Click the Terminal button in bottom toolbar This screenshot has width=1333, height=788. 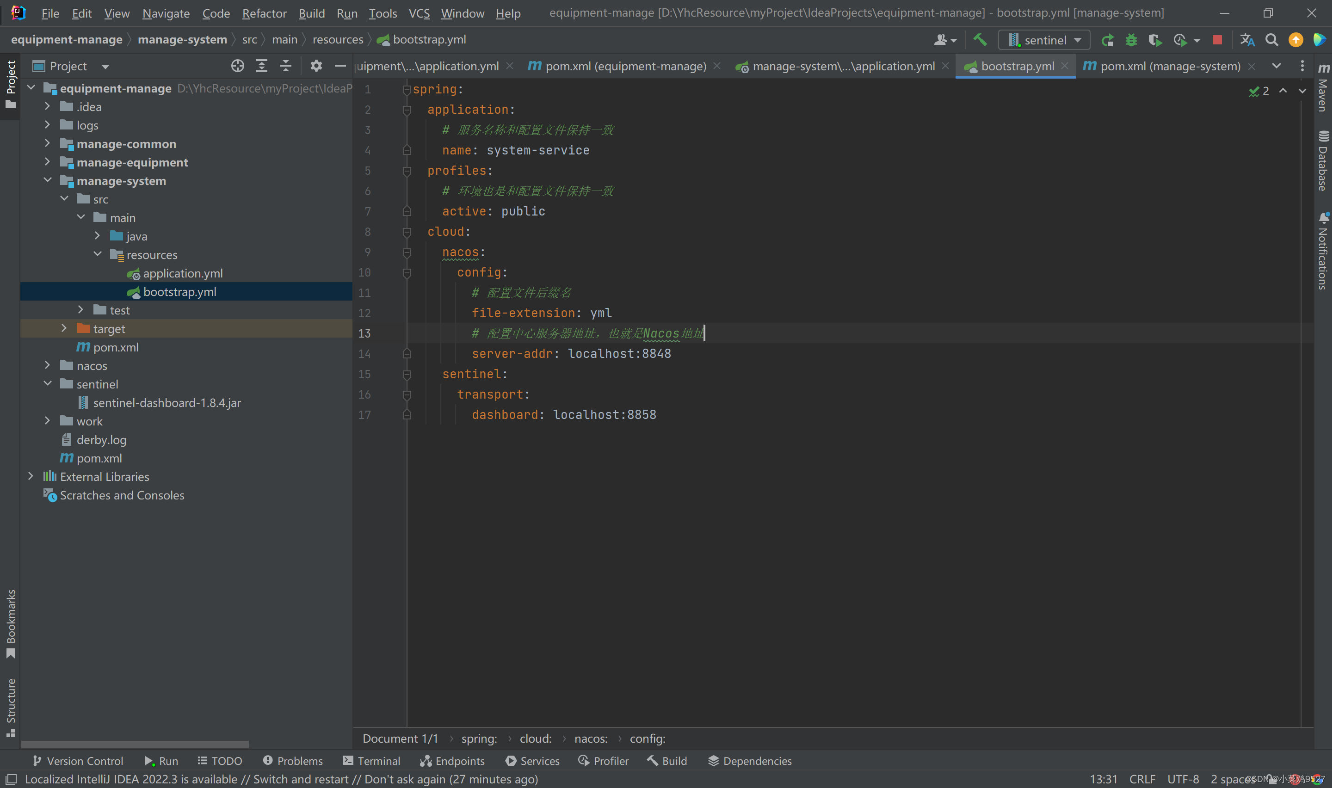[x=379, y=761]
